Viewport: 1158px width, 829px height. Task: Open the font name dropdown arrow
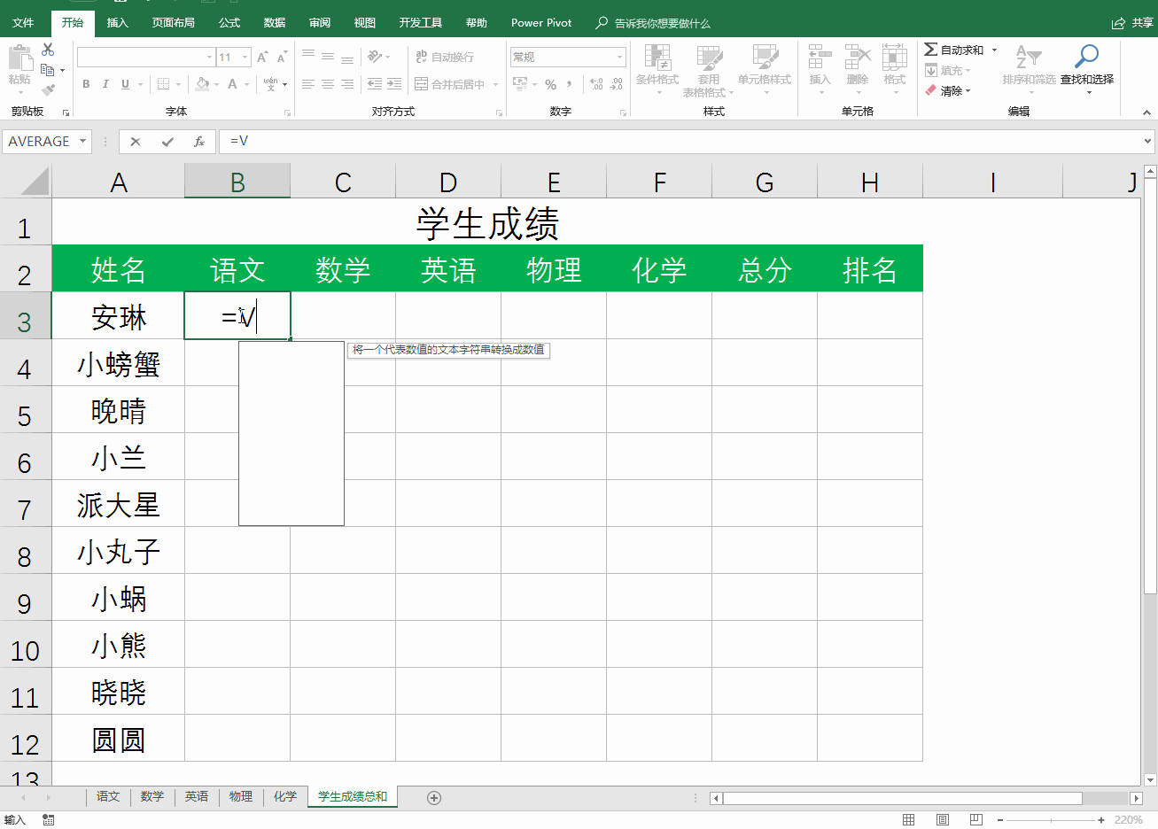pos(209,57)
